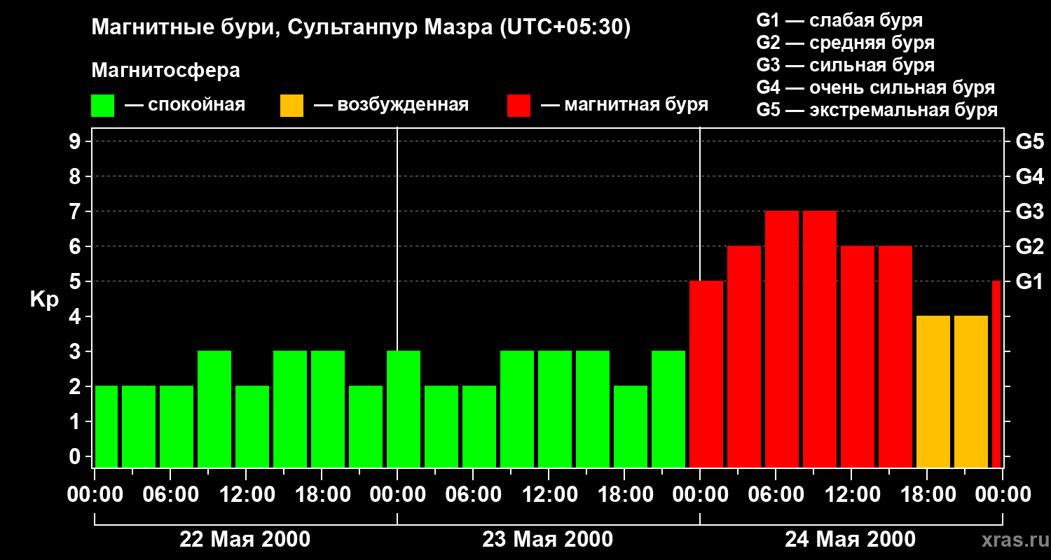Click the right-axis 'G5' label
The height and width of the screenshot is (560, 1051).
pyautogui.click(x=1029, y=141)
